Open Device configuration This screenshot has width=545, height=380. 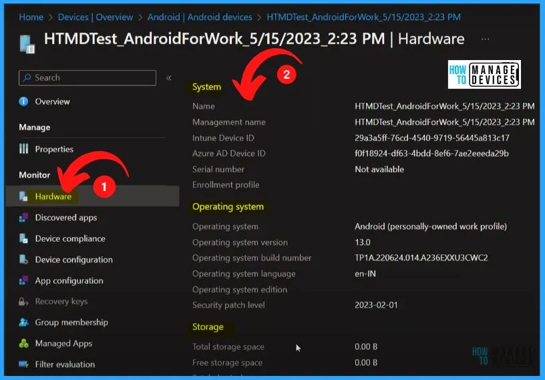coord(73,260)
